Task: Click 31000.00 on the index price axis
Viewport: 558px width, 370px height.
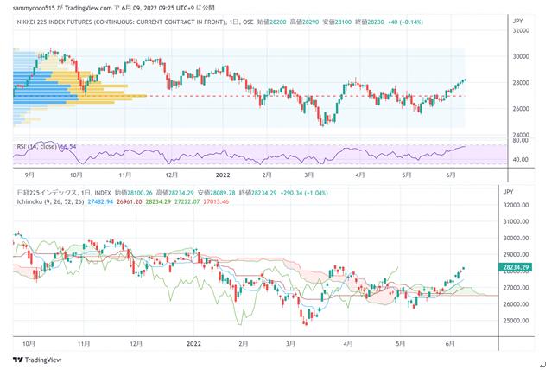Action: pos(516,221)
